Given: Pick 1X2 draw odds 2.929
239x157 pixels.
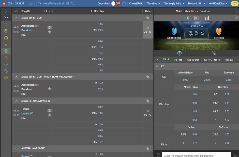Looking at the screenshot, I should point(207,80).
